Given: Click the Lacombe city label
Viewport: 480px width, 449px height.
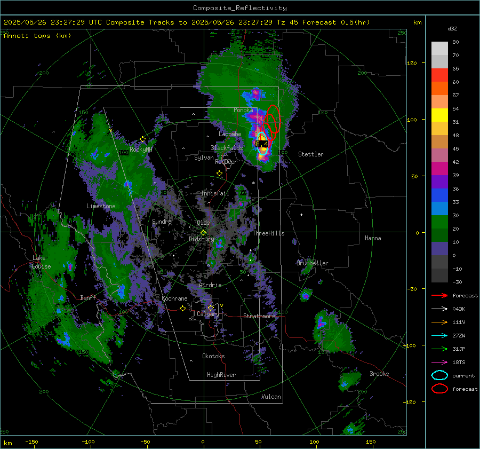Looking at the screenshot, I should point(230,134).
